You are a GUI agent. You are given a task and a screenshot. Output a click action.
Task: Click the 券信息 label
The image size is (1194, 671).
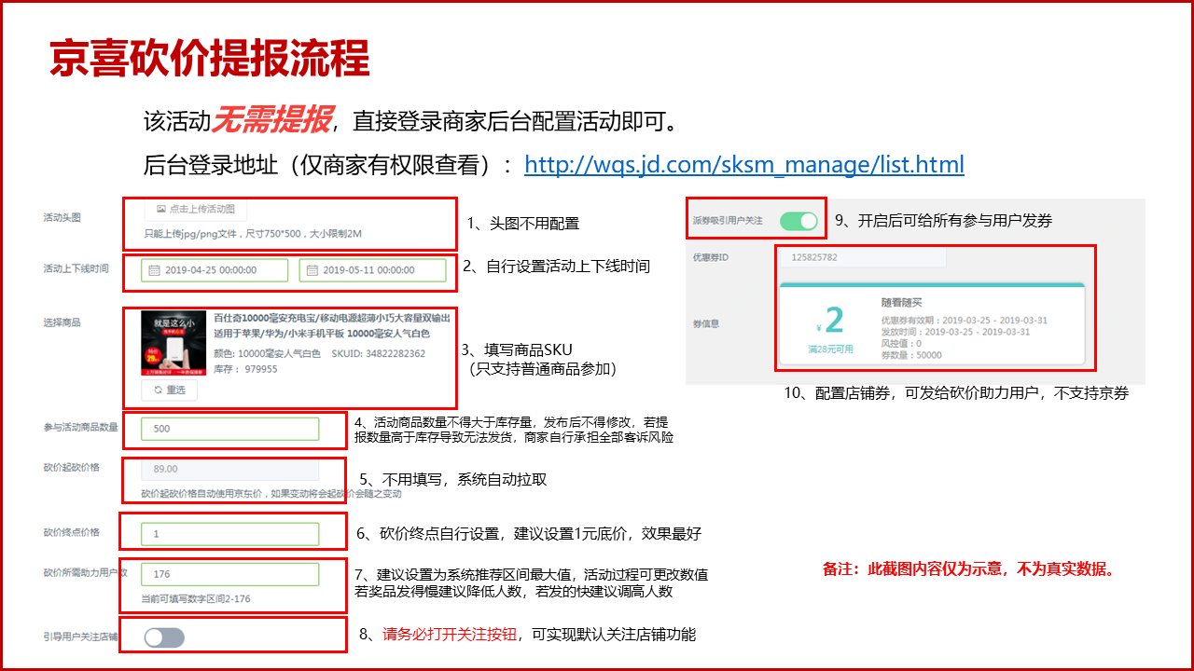click(705, 323)
